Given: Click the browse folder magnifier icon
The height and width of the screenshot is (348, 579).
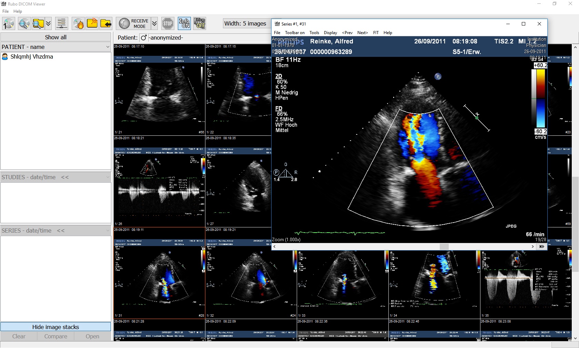Looking at the screenshot, I should 38,23.
